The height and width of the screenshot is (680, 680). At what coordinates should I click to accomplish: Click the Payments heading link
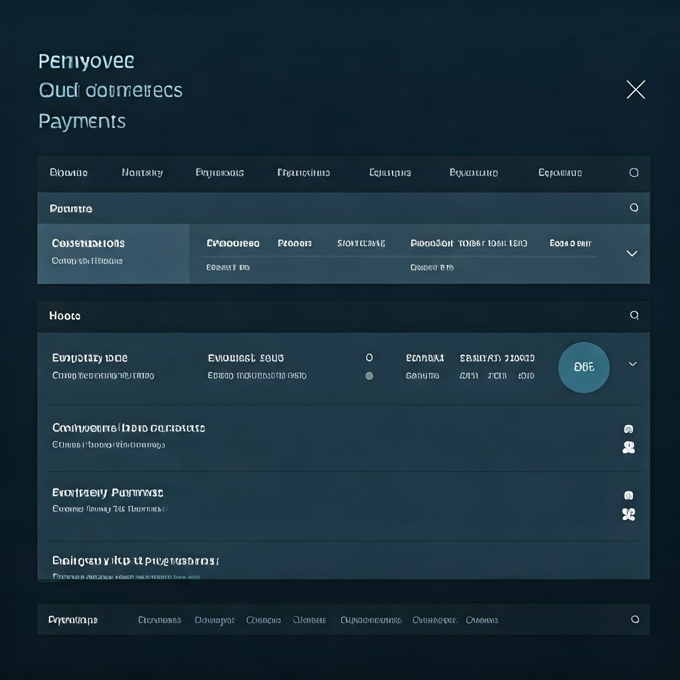pyautogui.click(x=82, y=121)
